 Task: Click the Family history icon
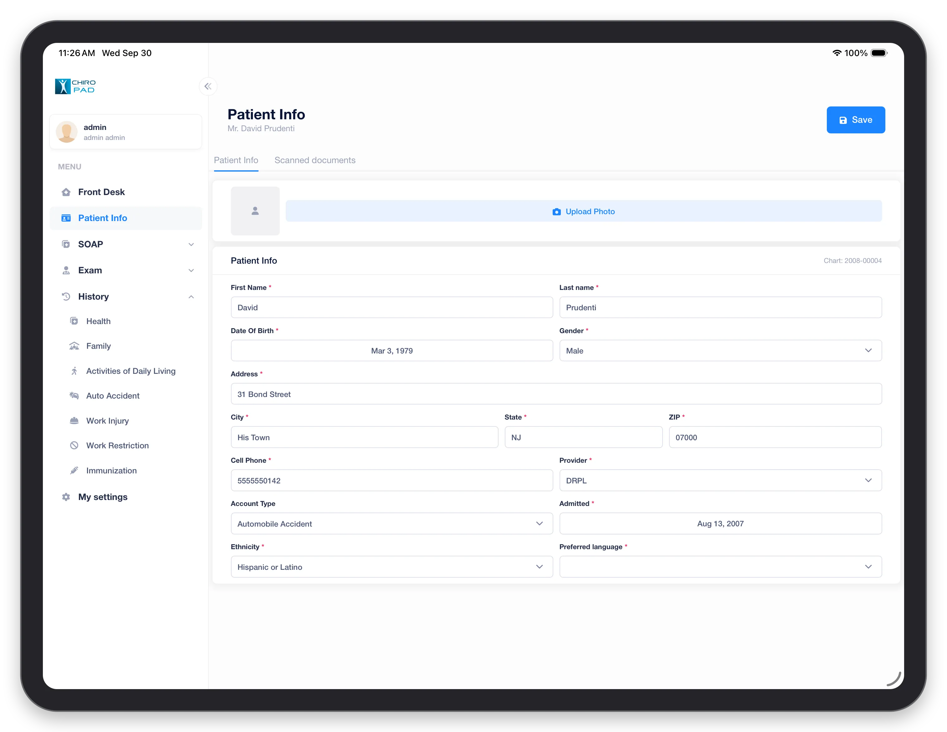pyautogui.click(x=74, y=346)
